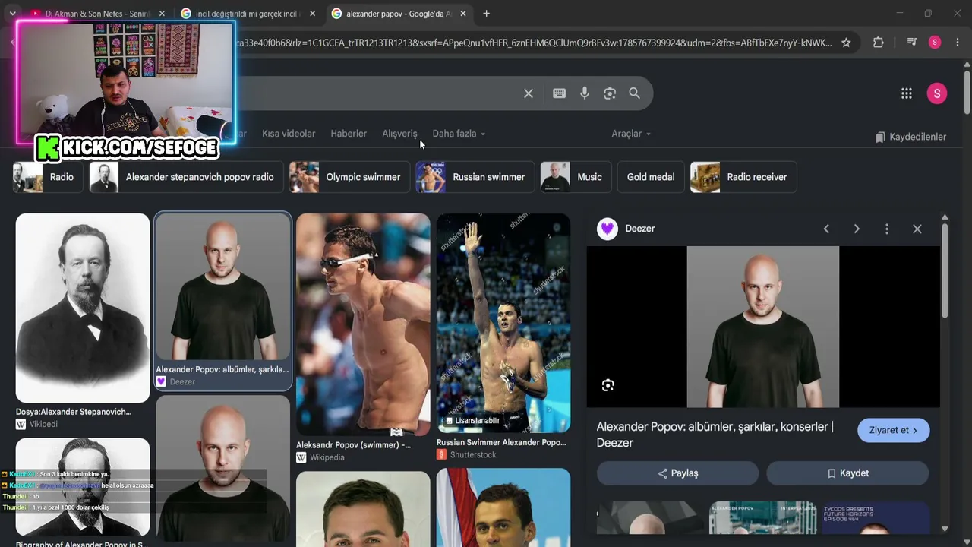This screenshot has height=547, width=972.
Task: Open the 'Kısa videolar' search tab
Action: pyautogui.click(x=289, y=134)
